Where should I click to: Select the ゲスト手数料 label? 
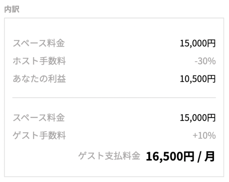(39, 136)
